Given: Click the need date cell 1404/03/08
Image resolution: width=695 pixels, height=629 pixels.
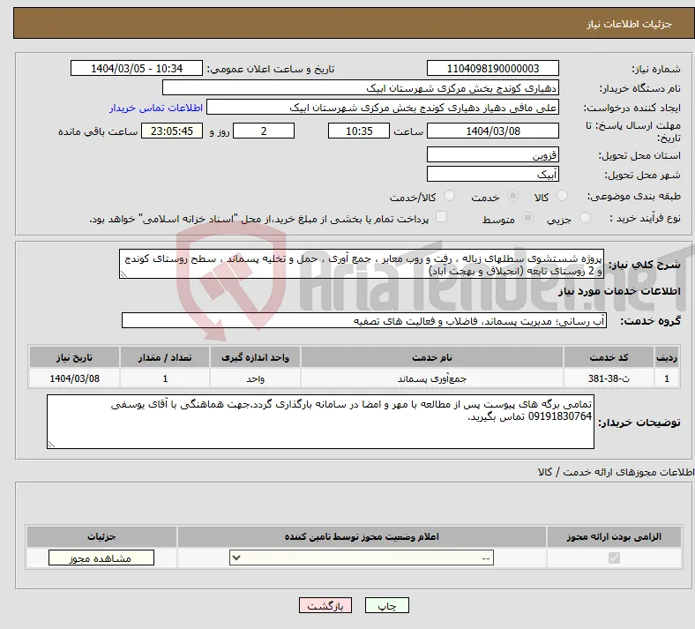Looking at the screenshot, I should click(x=74, y=378).
